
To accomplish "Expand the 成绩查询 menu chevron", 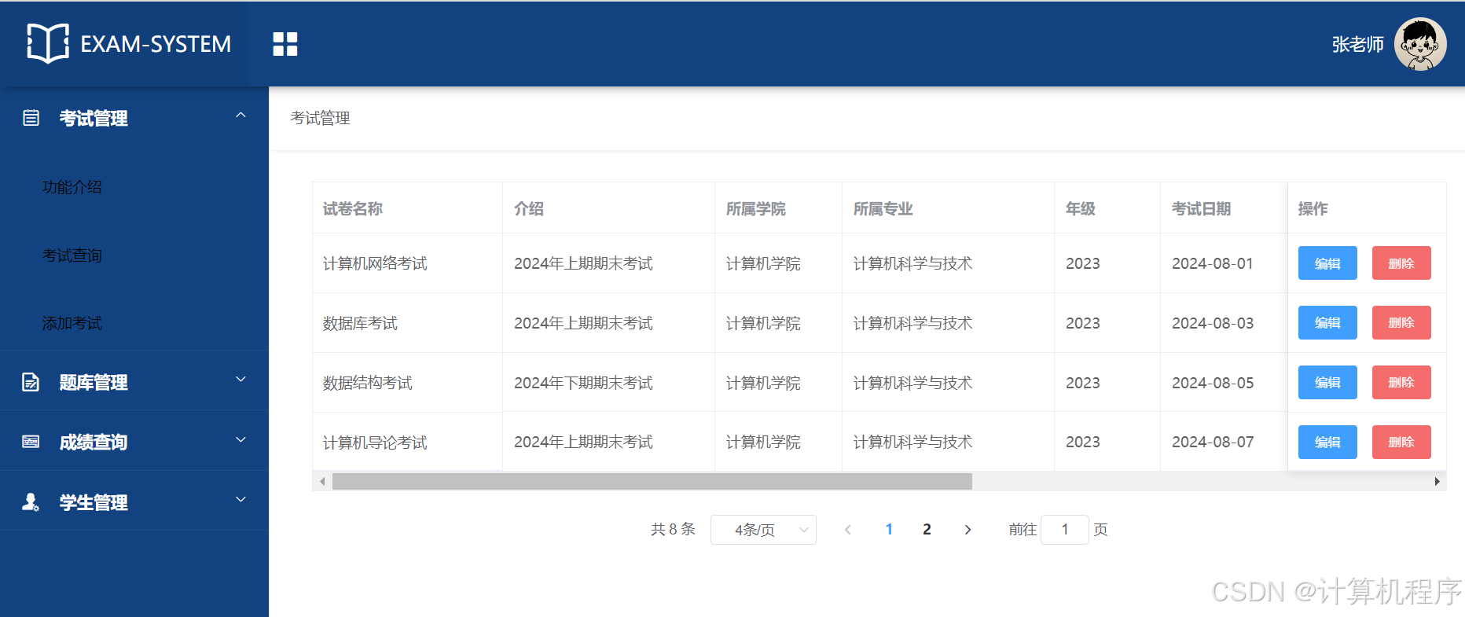I will pyautogui.click(x=241, y=440).
